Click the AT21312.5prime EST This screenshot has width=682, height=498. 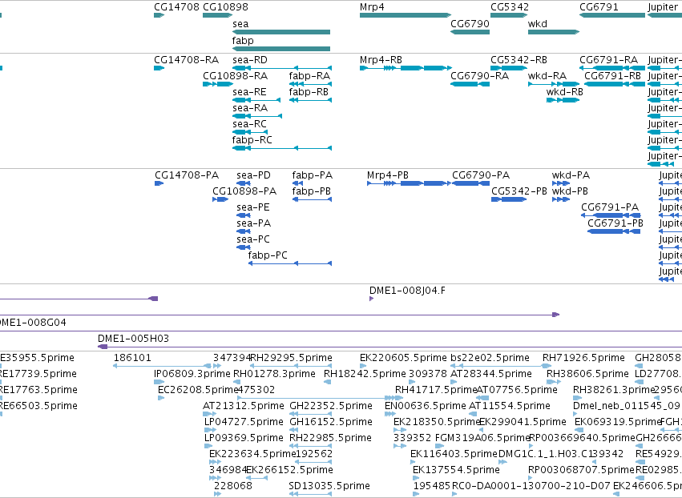(x=210, y=414)
